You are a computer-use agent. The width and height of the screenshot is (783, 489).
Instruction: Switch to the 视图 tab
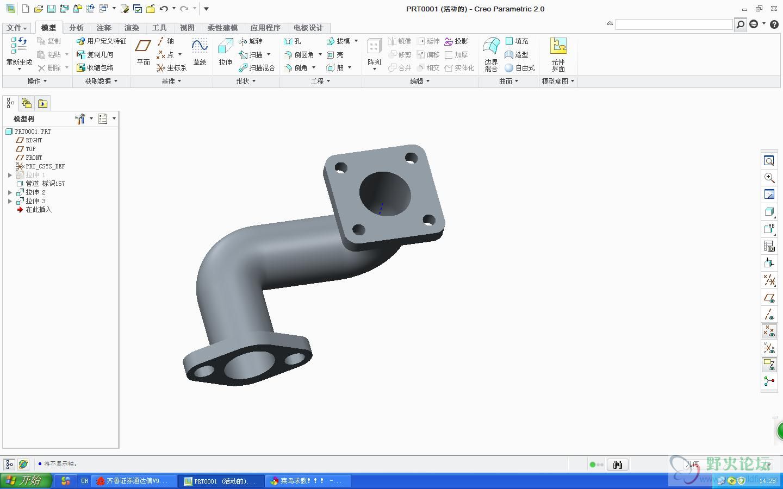click(x=187, y=28)
